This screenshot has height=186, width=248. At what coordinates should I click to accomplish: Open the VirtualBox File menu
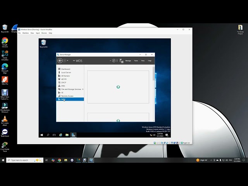(x=19, y=33)
